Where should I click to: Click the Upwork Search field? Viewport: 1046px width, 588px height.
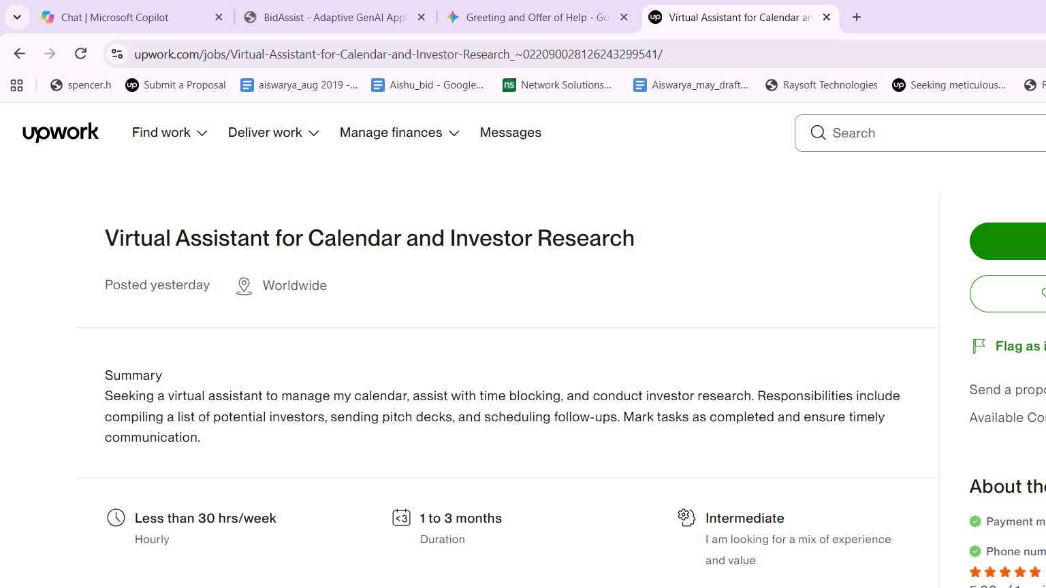(x=920, y=133)
